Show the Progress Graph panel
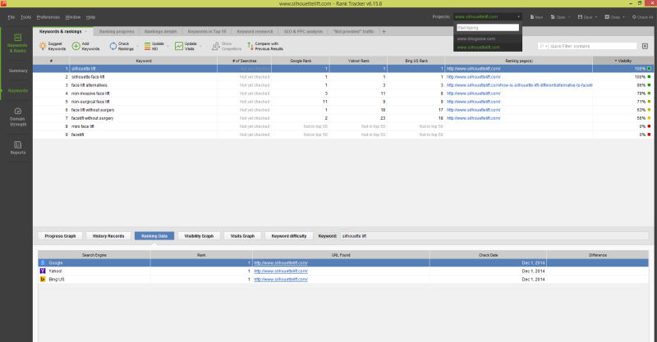The image size is (657, 342). (x=60, y=236)
